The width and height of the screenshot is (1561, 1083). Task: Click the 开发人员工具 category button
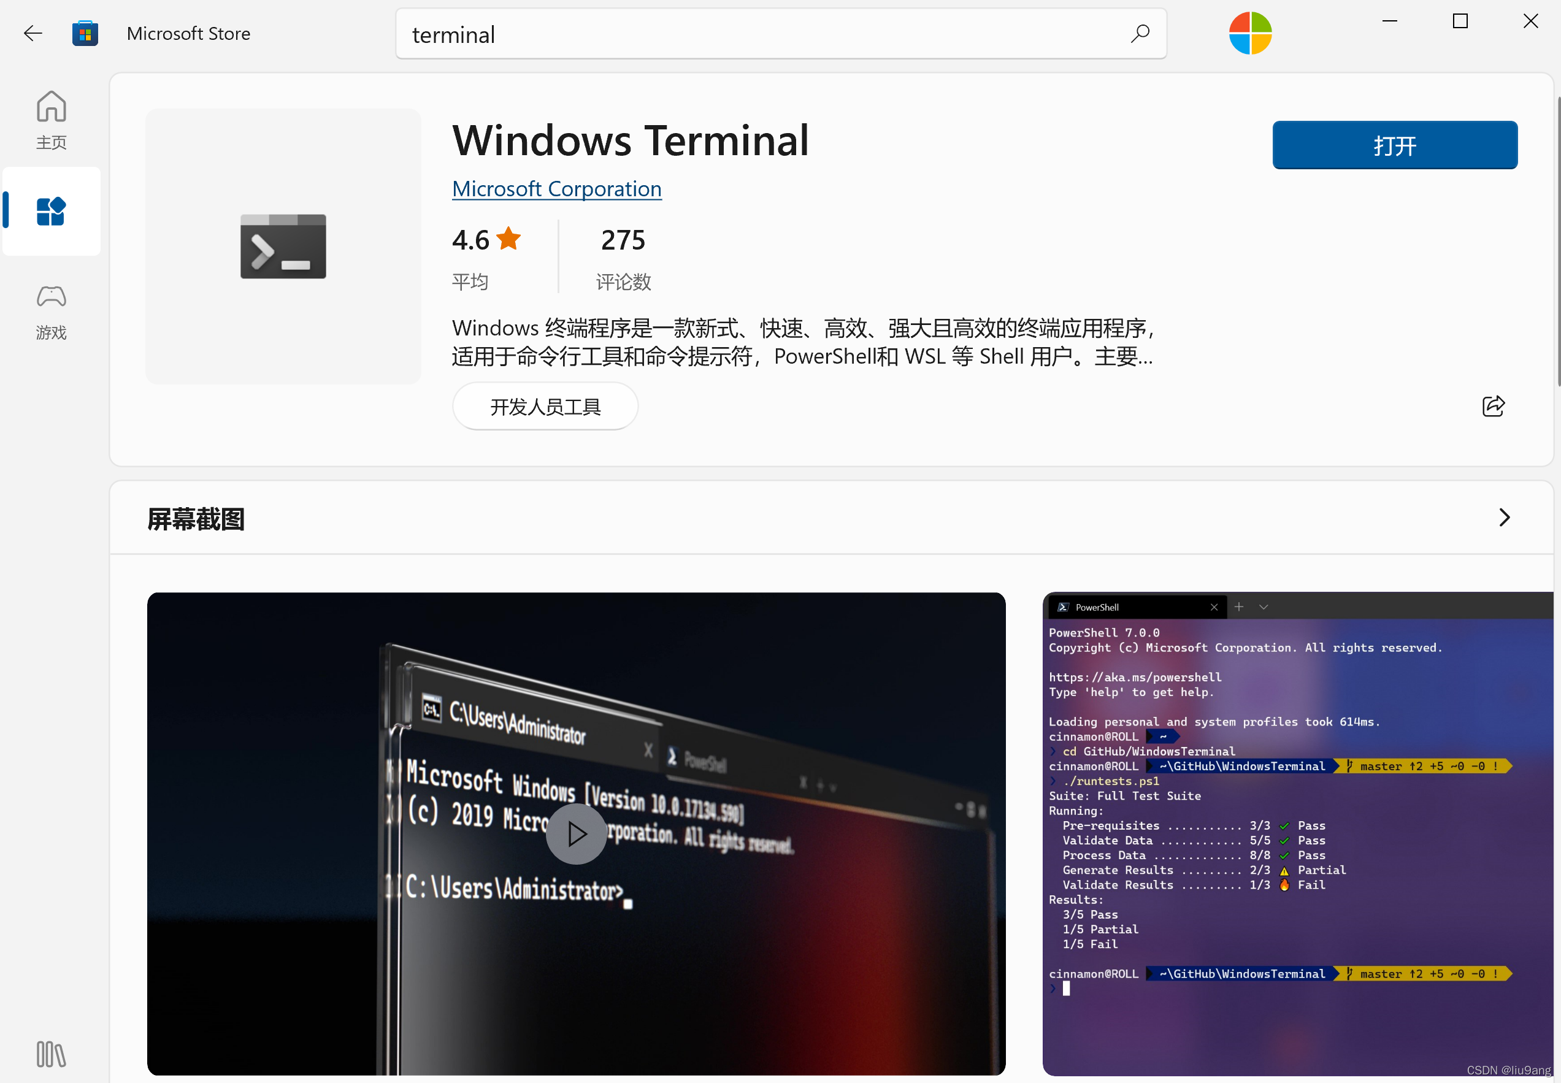[545, 407]
